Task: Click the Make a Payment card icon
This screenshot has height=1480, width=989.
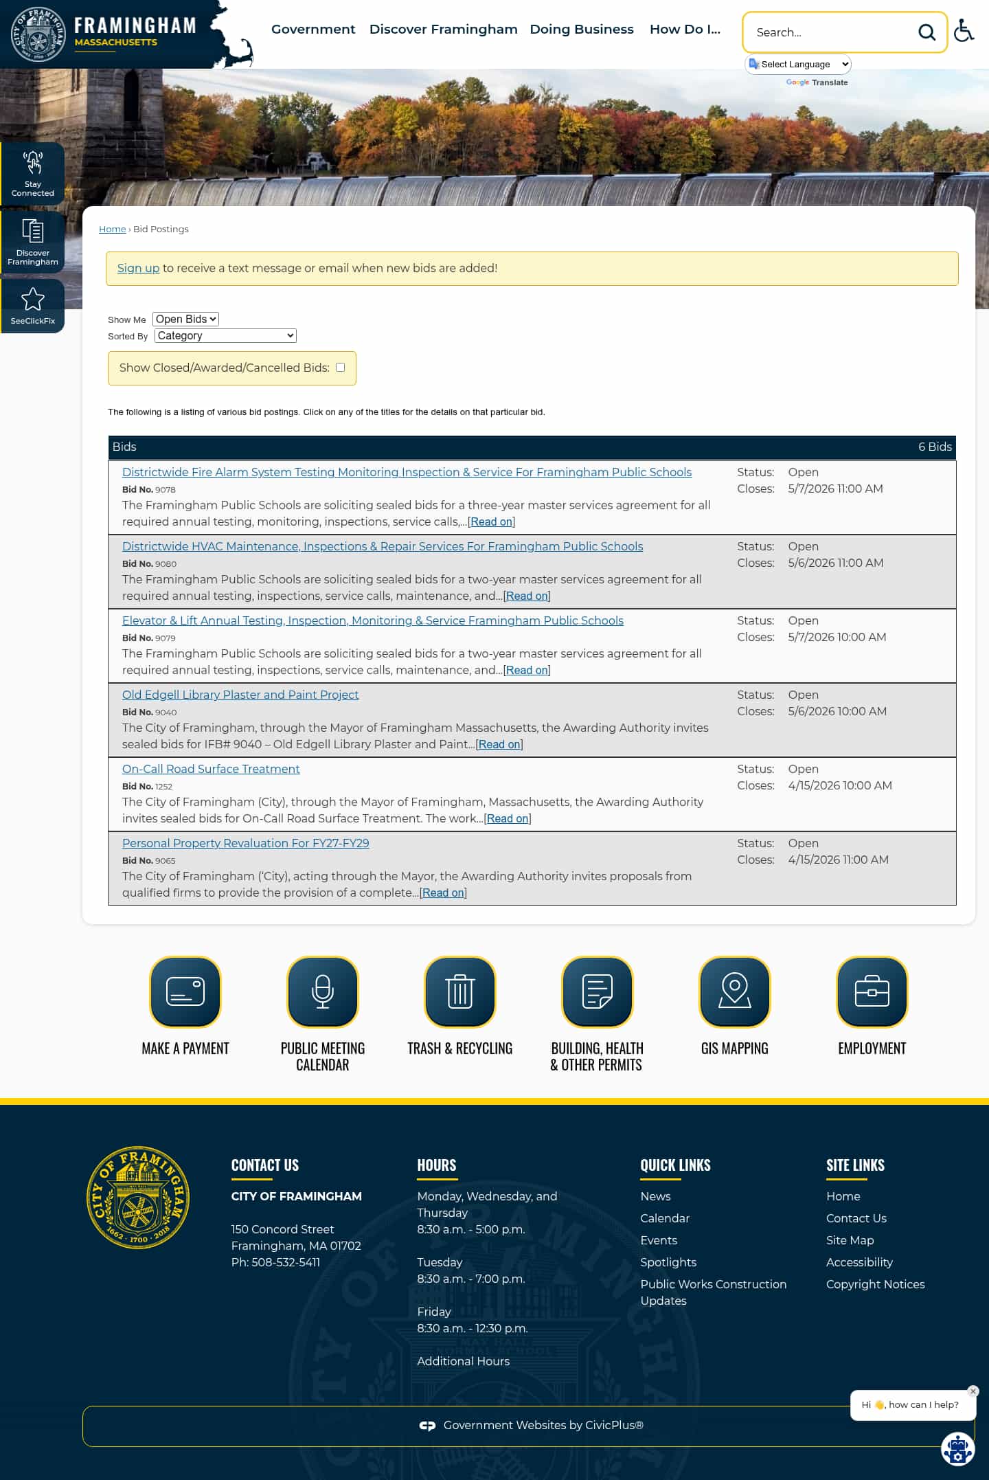Action: tap(185, 991)
